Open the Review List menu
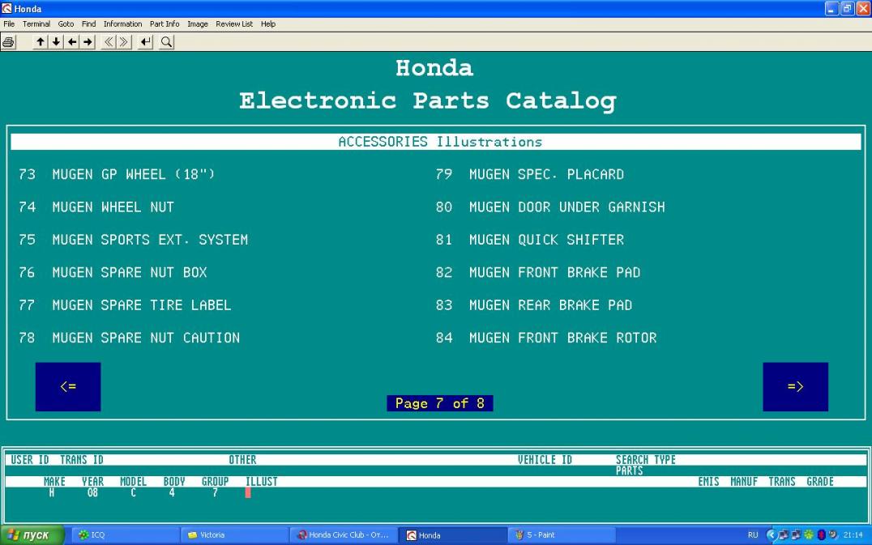 point(234,23)
